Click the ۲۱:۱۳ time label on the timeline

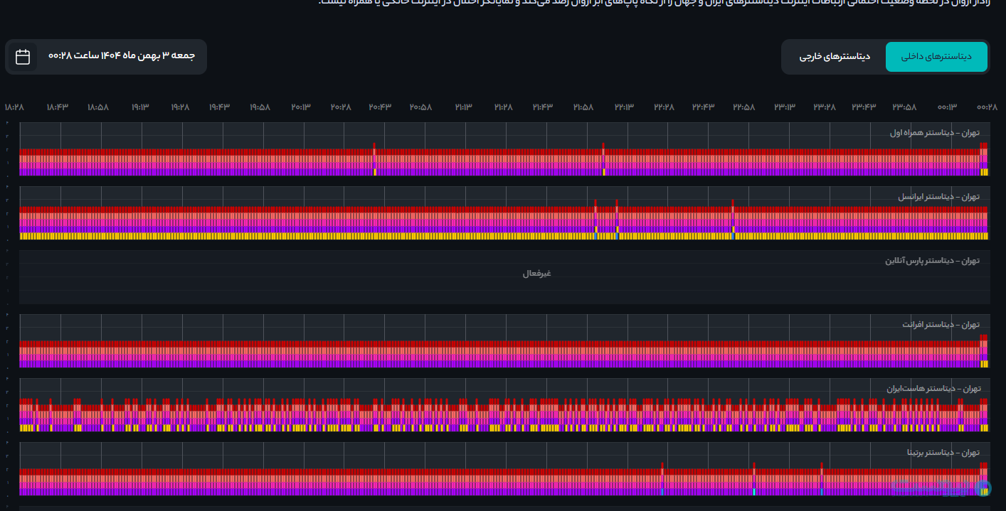463,107
